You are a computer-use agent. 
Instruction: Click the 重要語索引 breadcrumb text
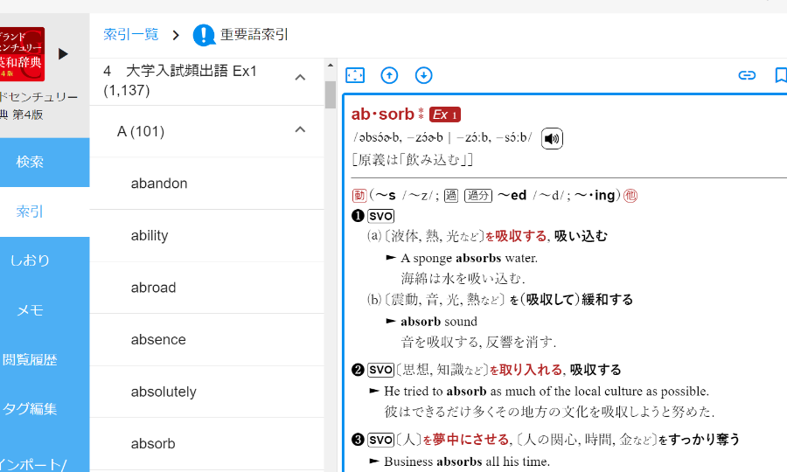[254, 35]
